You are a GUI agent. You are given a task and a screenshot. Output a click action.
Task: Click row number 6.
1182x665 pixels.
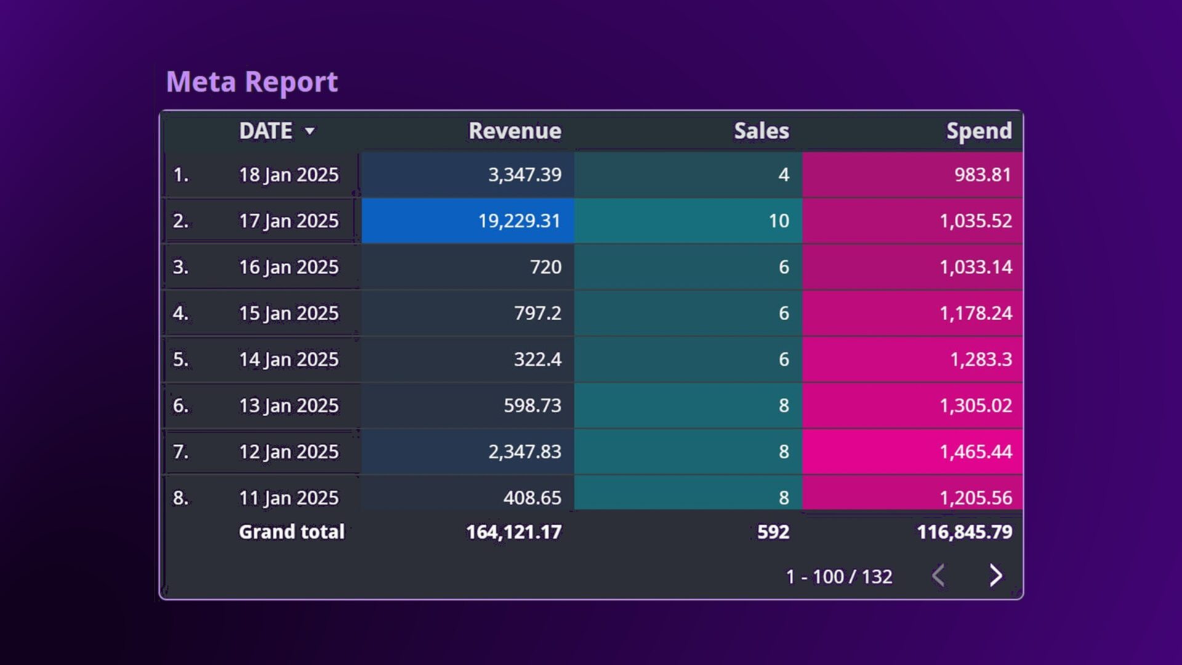180,406
